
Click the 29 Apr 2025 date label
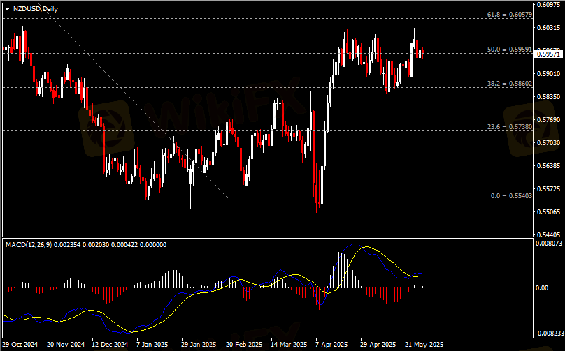(378, 345)
